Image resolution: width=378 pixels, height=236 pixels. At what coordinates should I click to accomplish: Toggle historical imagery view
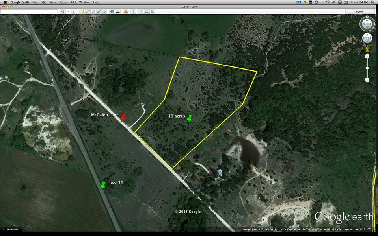[112, 11]
